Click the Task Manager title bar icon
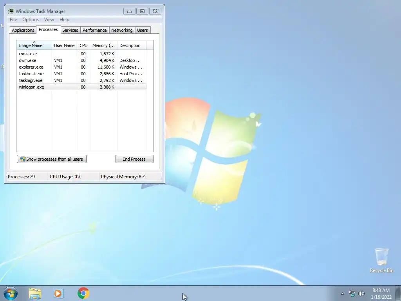This screenshot has width=401, height=301. point(11,11)
